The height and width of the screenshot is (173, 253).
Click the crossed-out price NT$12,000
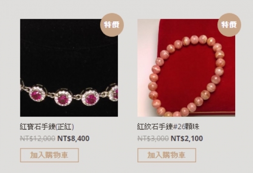click(x=38, y=139)
